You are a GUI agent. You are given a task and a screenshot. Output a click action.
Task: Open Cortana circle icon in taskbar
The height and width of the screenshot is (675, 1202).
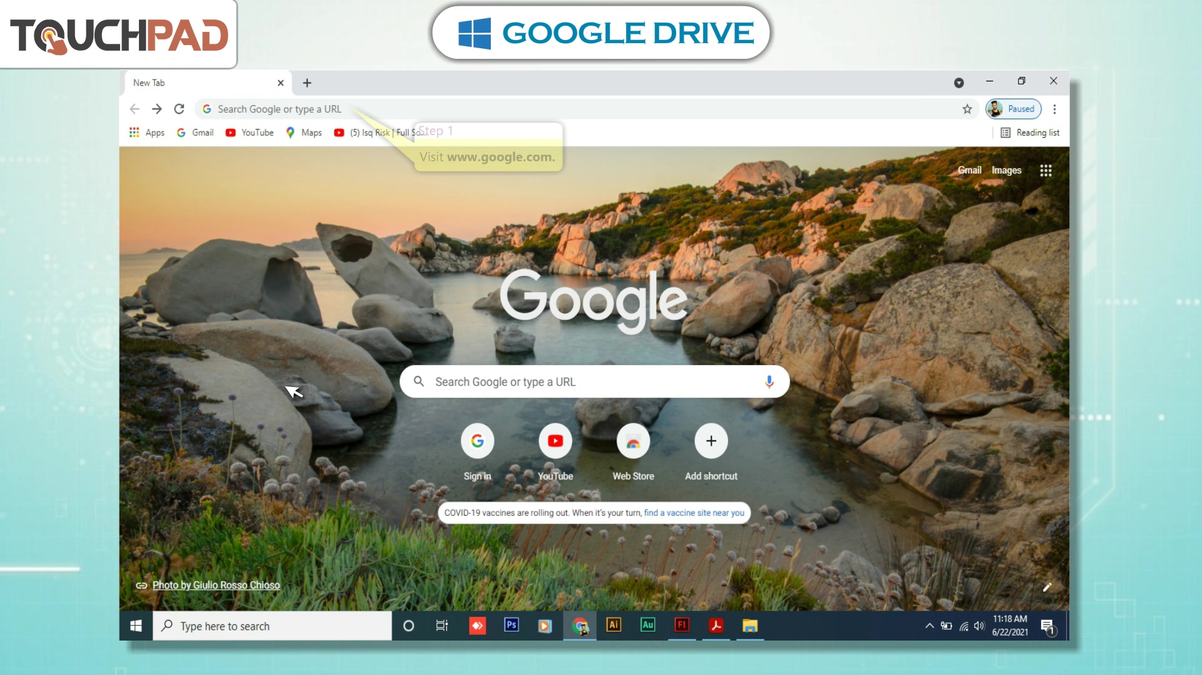pyautogui.click(x=408, y=626)
